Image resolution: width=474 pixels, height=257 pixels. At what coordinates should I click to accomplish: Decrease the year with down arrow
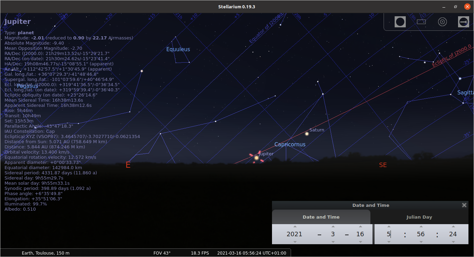[x=295, y=242]
